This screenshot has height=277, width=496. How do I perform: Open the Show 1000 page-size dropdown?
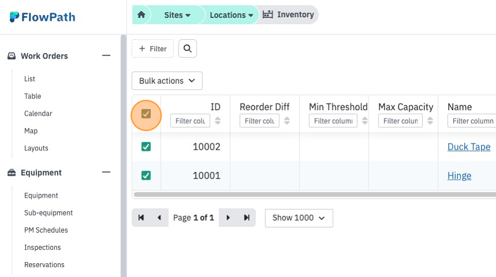pos(299,218)
